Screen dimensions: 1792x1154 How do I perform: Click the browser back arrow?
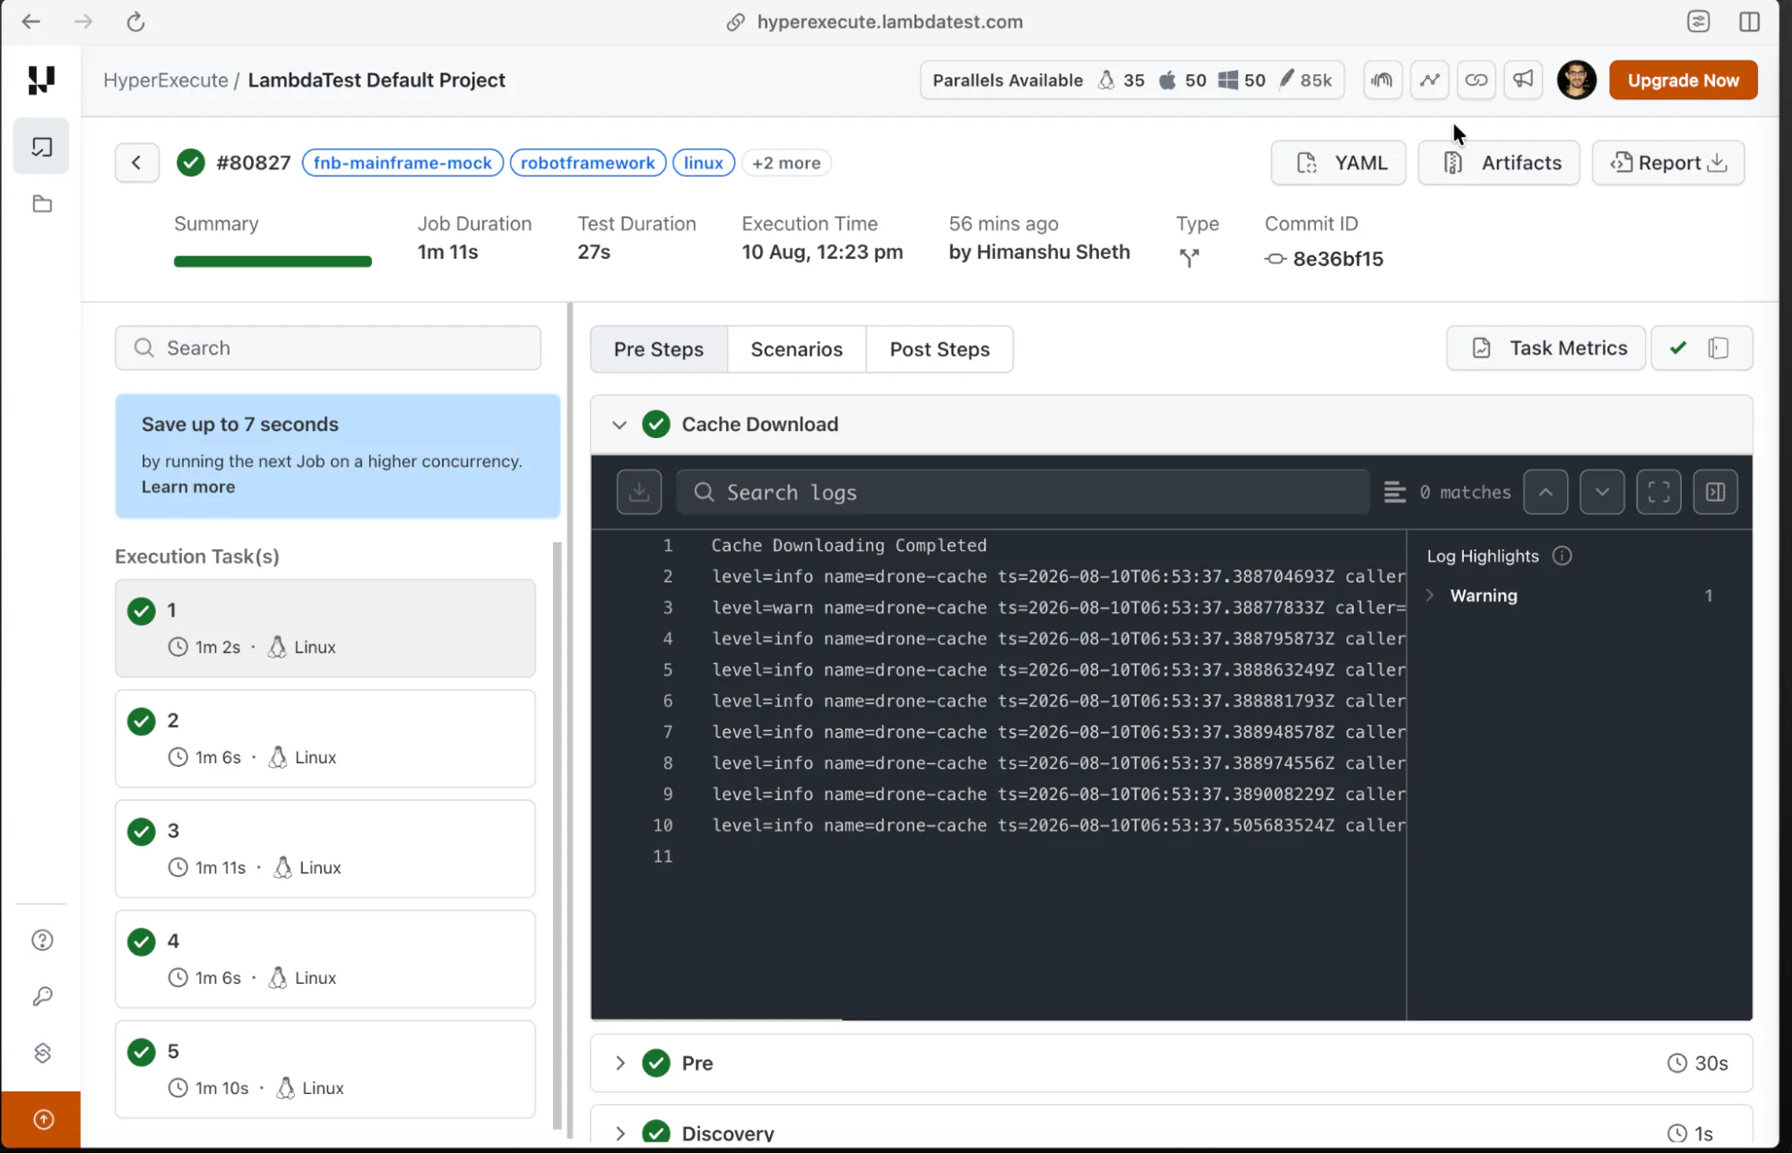tap(31, 22)
